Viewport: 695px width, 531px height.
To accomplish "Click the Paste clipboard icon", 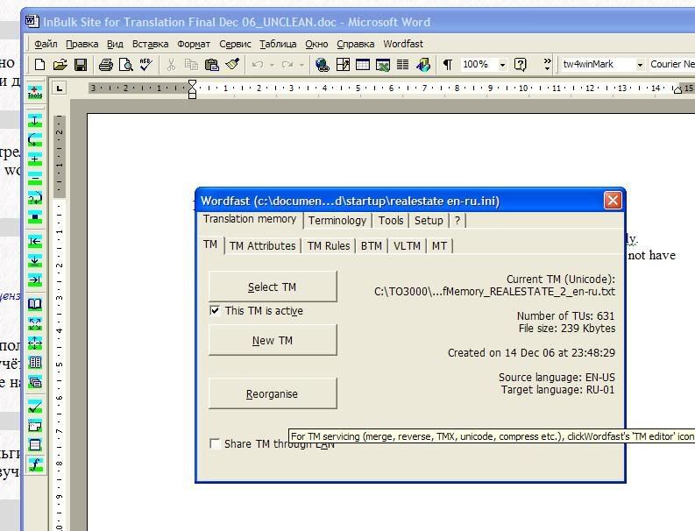I will click(212, 65).
